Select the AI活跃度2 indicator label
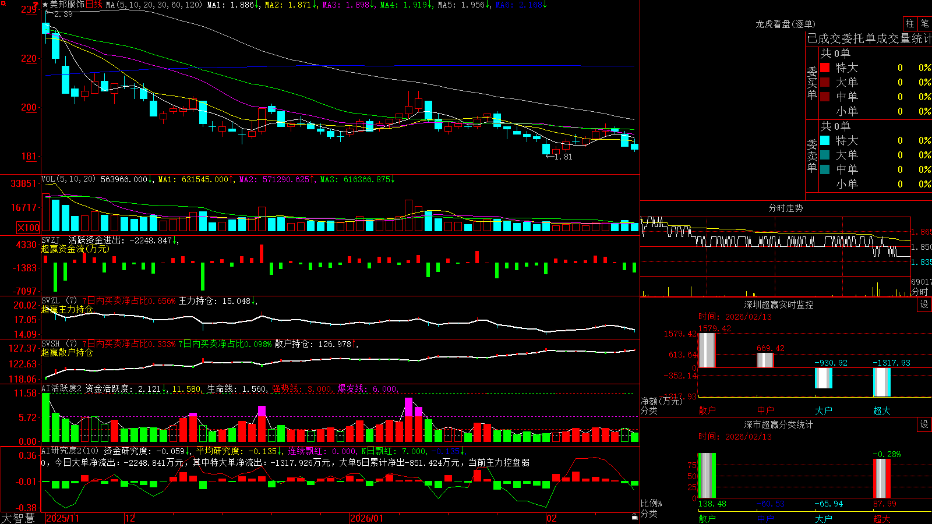Viewport: 932px width, 524px height. (x=62, y=389)
